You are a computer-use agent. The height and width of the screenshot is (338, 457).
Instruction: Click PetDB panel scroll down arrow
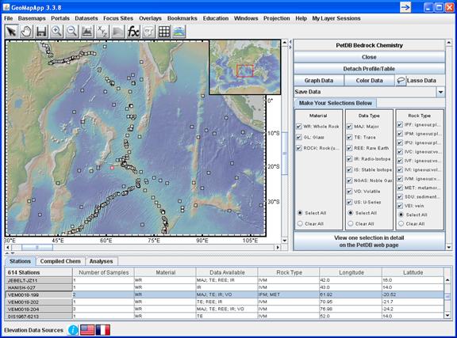coord(449,247)
